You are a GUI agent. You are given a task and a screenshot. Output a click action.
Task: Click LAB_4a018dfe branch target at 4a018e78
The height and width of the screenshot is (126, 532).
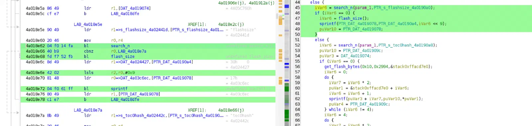tap(125, 100)
